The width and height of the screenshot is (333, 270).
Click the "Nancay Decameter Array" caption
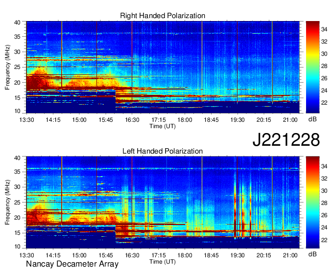point(72,264)
